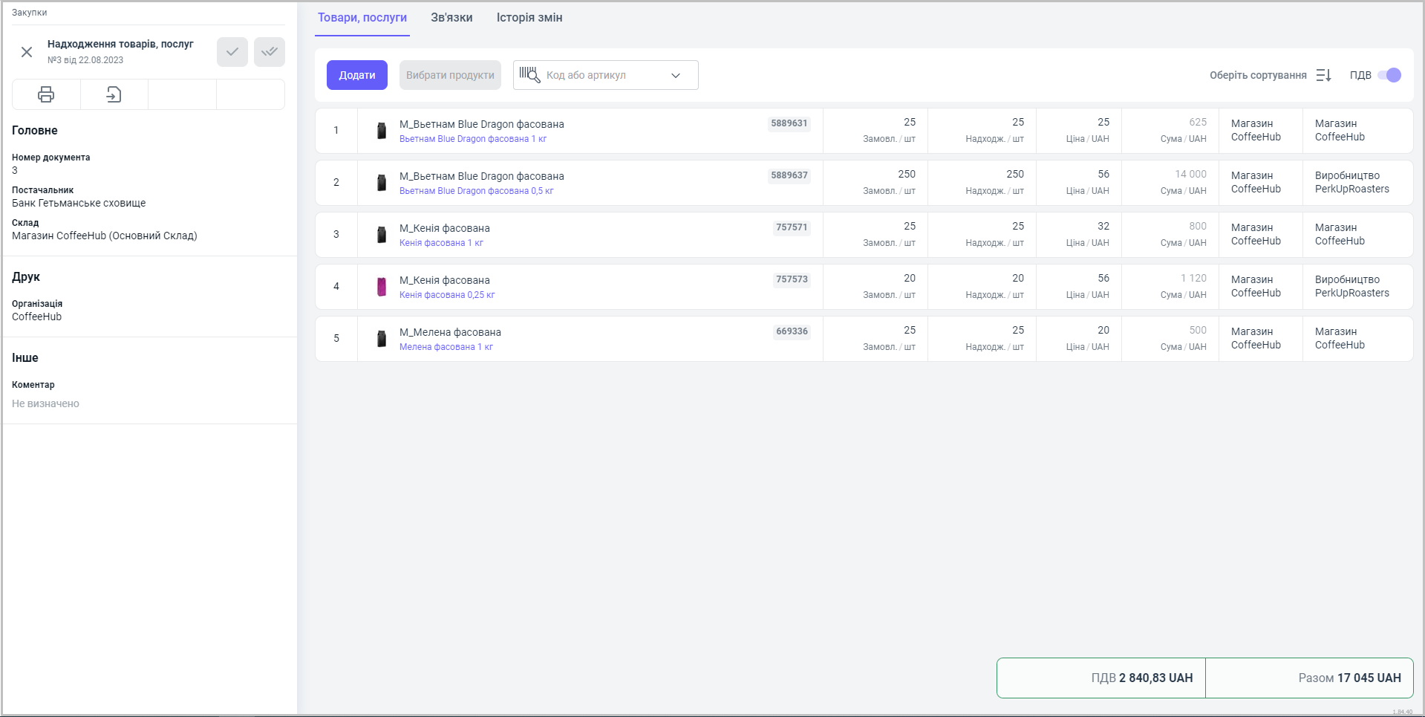This screenshot has height=717, width=1425.
Task: Click the product image in row 1
Action: pyautogui.click(x=382, y=131)
